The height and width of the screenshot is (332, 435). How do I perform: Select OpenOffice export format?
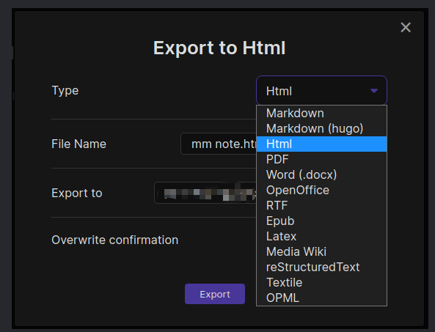321,190
